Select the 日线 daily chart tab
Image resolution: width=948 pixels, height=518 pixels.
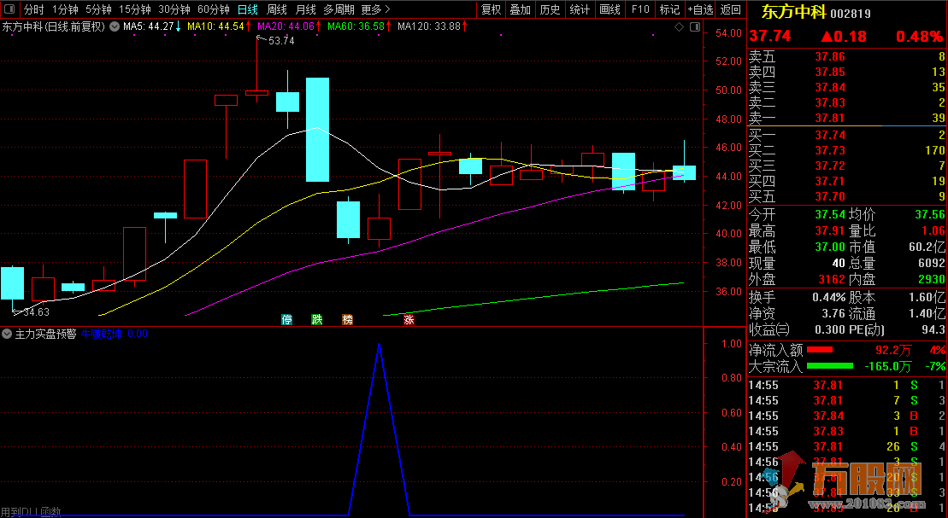[248, 9]
